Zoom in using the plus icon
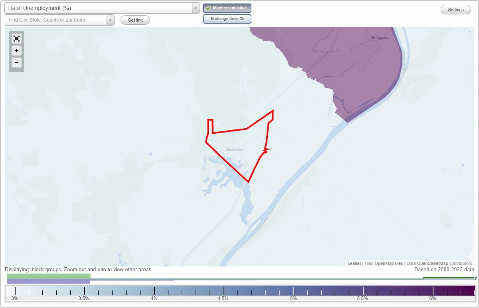The width and height of the screenshot is (479, 308). coord(16,51)
